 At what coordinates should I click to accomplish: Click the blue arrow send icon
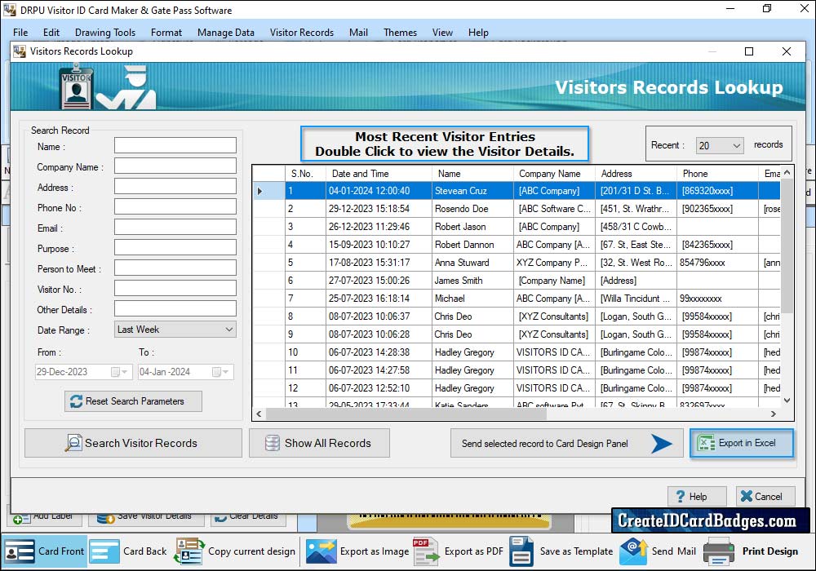pyautogui.click(x=662, y=443)
